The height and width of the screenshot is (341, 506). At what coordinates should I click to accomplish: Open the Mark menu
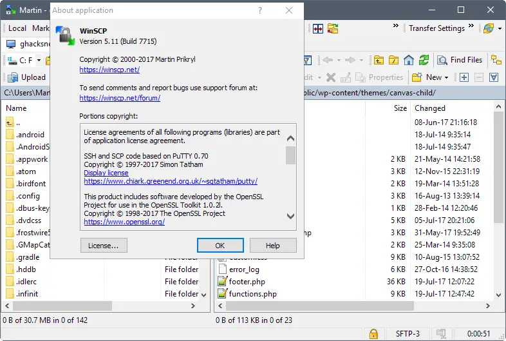tap(41, 28)
